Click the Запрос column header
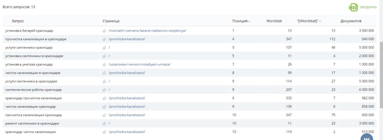Image resolution: width=383 pixels, height=140 pixels. pos(18,21)
